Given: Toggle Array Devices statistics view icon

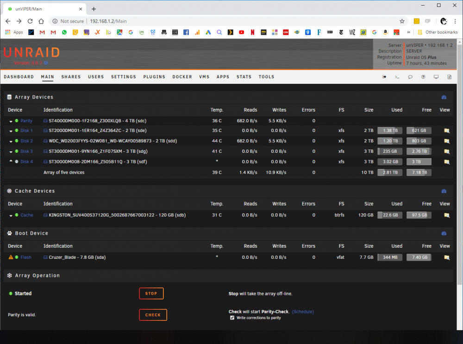Looking at the screenshot, I should tap(444, 97).
